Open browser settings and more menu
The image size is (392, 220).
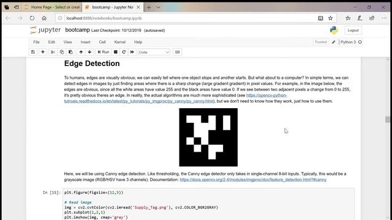pos(384,18)
